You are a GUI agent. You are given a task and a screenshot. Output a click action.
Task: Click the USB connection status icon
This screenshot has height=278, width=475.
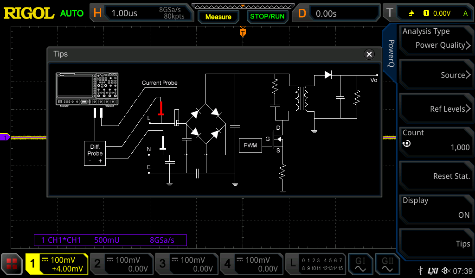coord(420,271)
